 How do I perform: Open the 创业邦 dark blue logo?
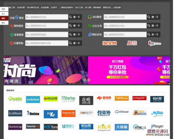click(x=157, y=99)
